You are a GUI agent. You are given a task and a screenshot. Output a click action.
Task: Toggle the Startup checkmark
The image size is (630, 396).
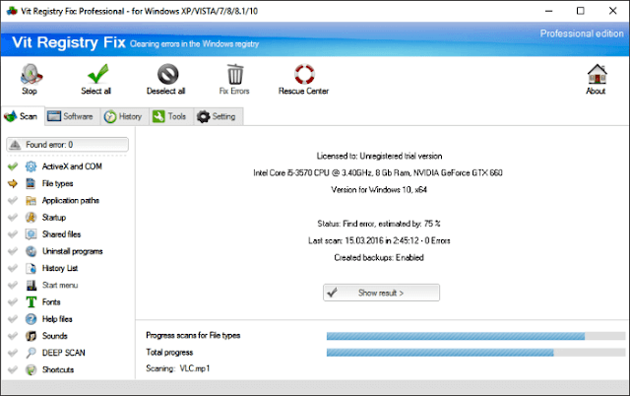click(13, 217)
